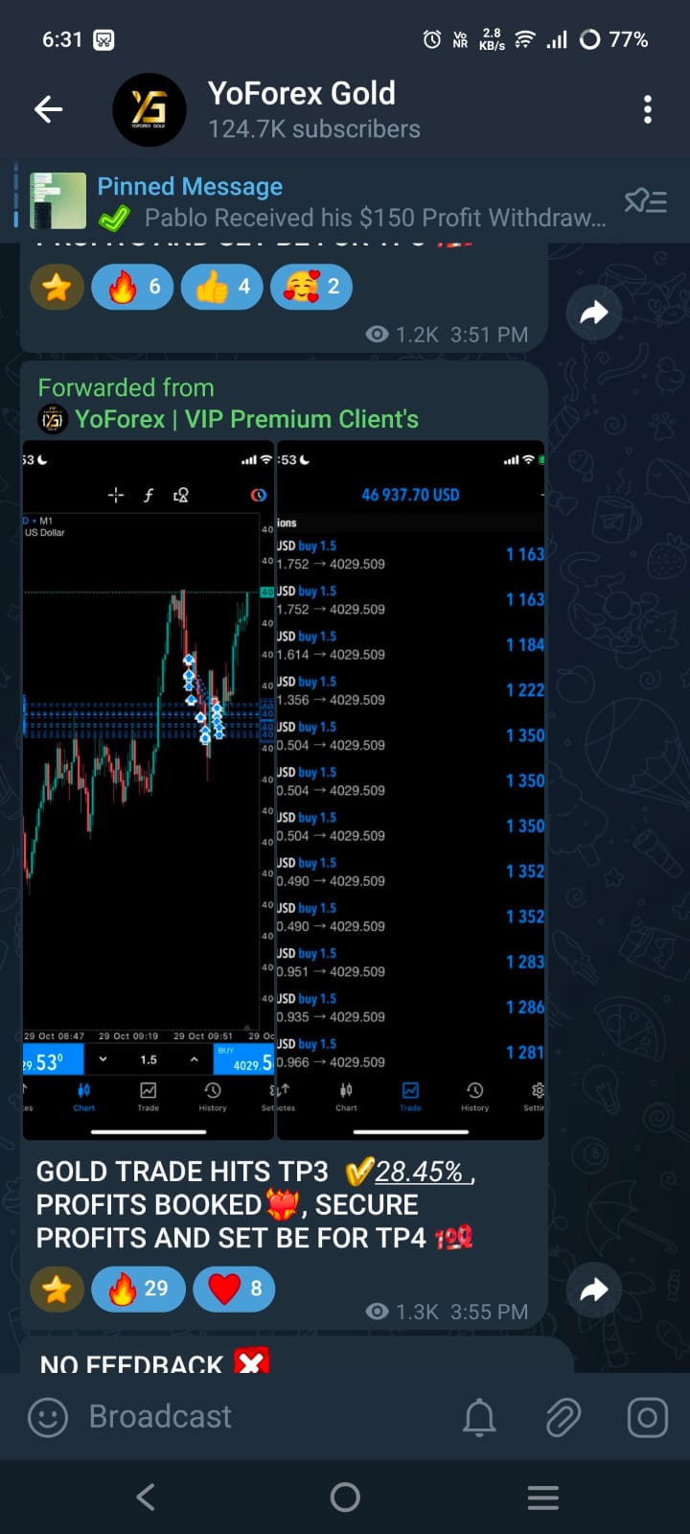This screenshot has height=1534, width=690.
Task: Toggle the thumbs up reaction with 4
Action: [221, 287]
